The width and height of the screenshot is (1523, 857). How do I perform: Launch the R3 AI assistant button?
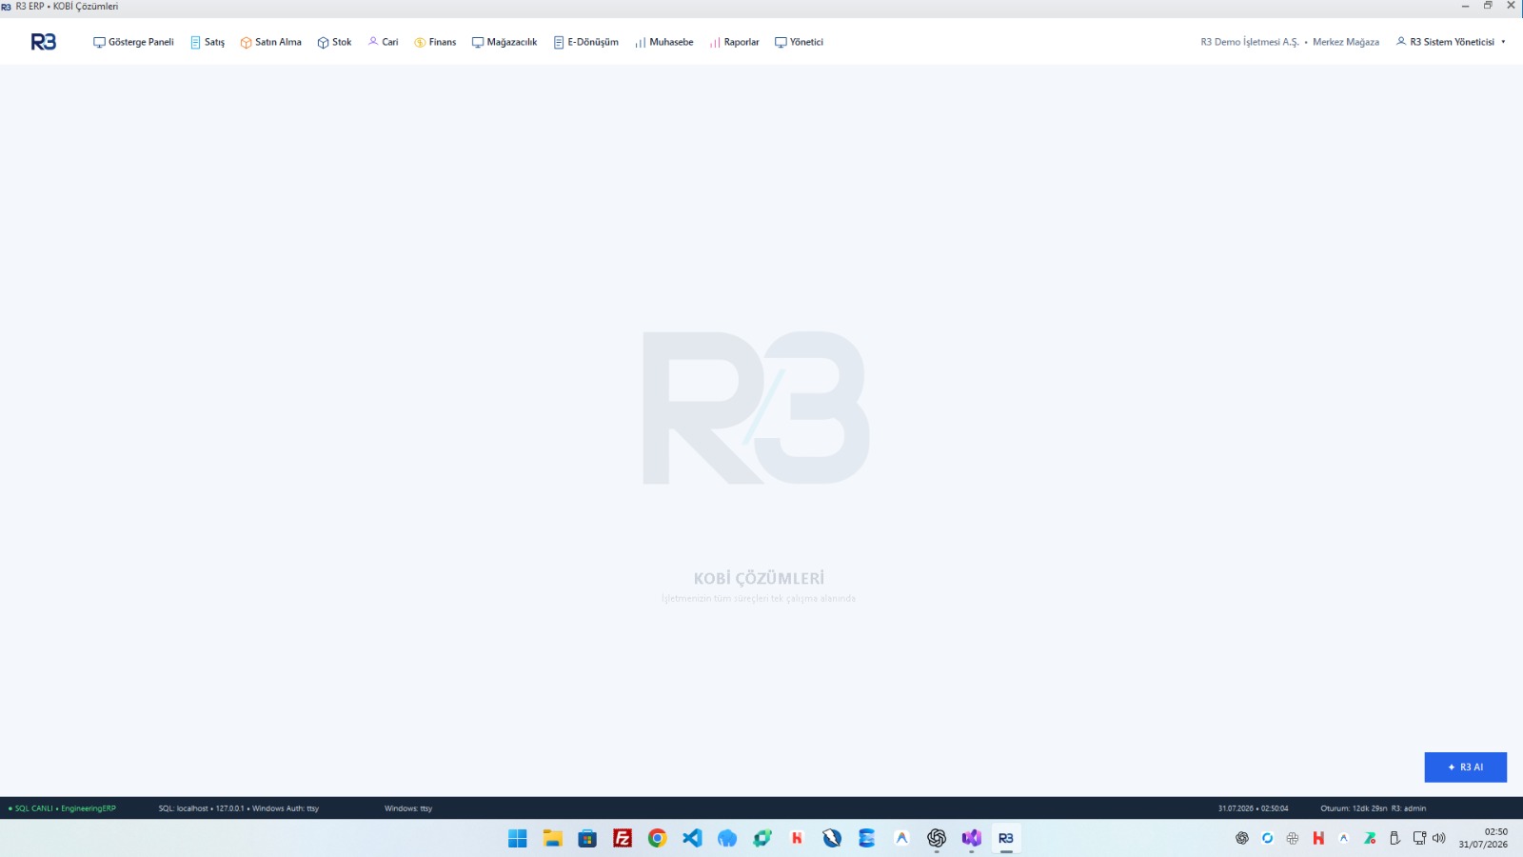coord(1465,767)
